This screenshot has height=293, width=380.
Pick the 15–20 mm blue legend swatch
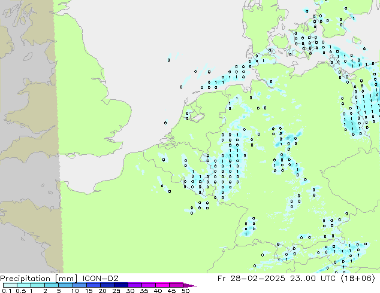pyautogui.click(x=93, y=285)
